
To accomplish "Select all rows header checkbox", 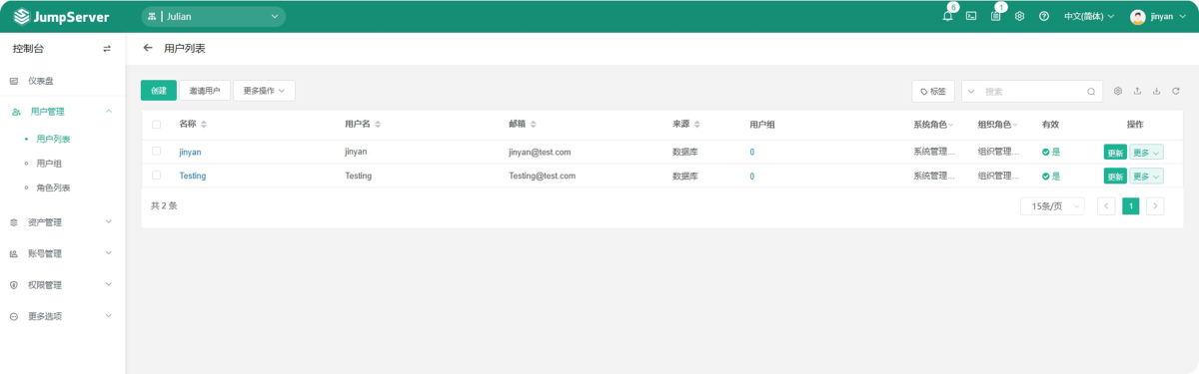I will [x=156, y=125].
